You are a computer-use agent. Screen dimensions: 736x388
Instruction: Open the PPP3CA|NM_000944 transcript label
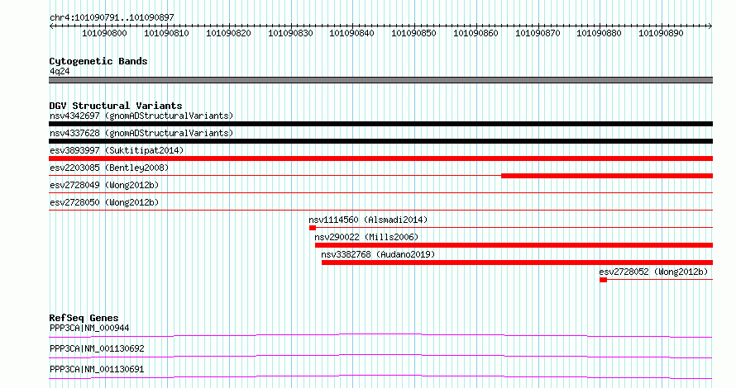(89, 328)
